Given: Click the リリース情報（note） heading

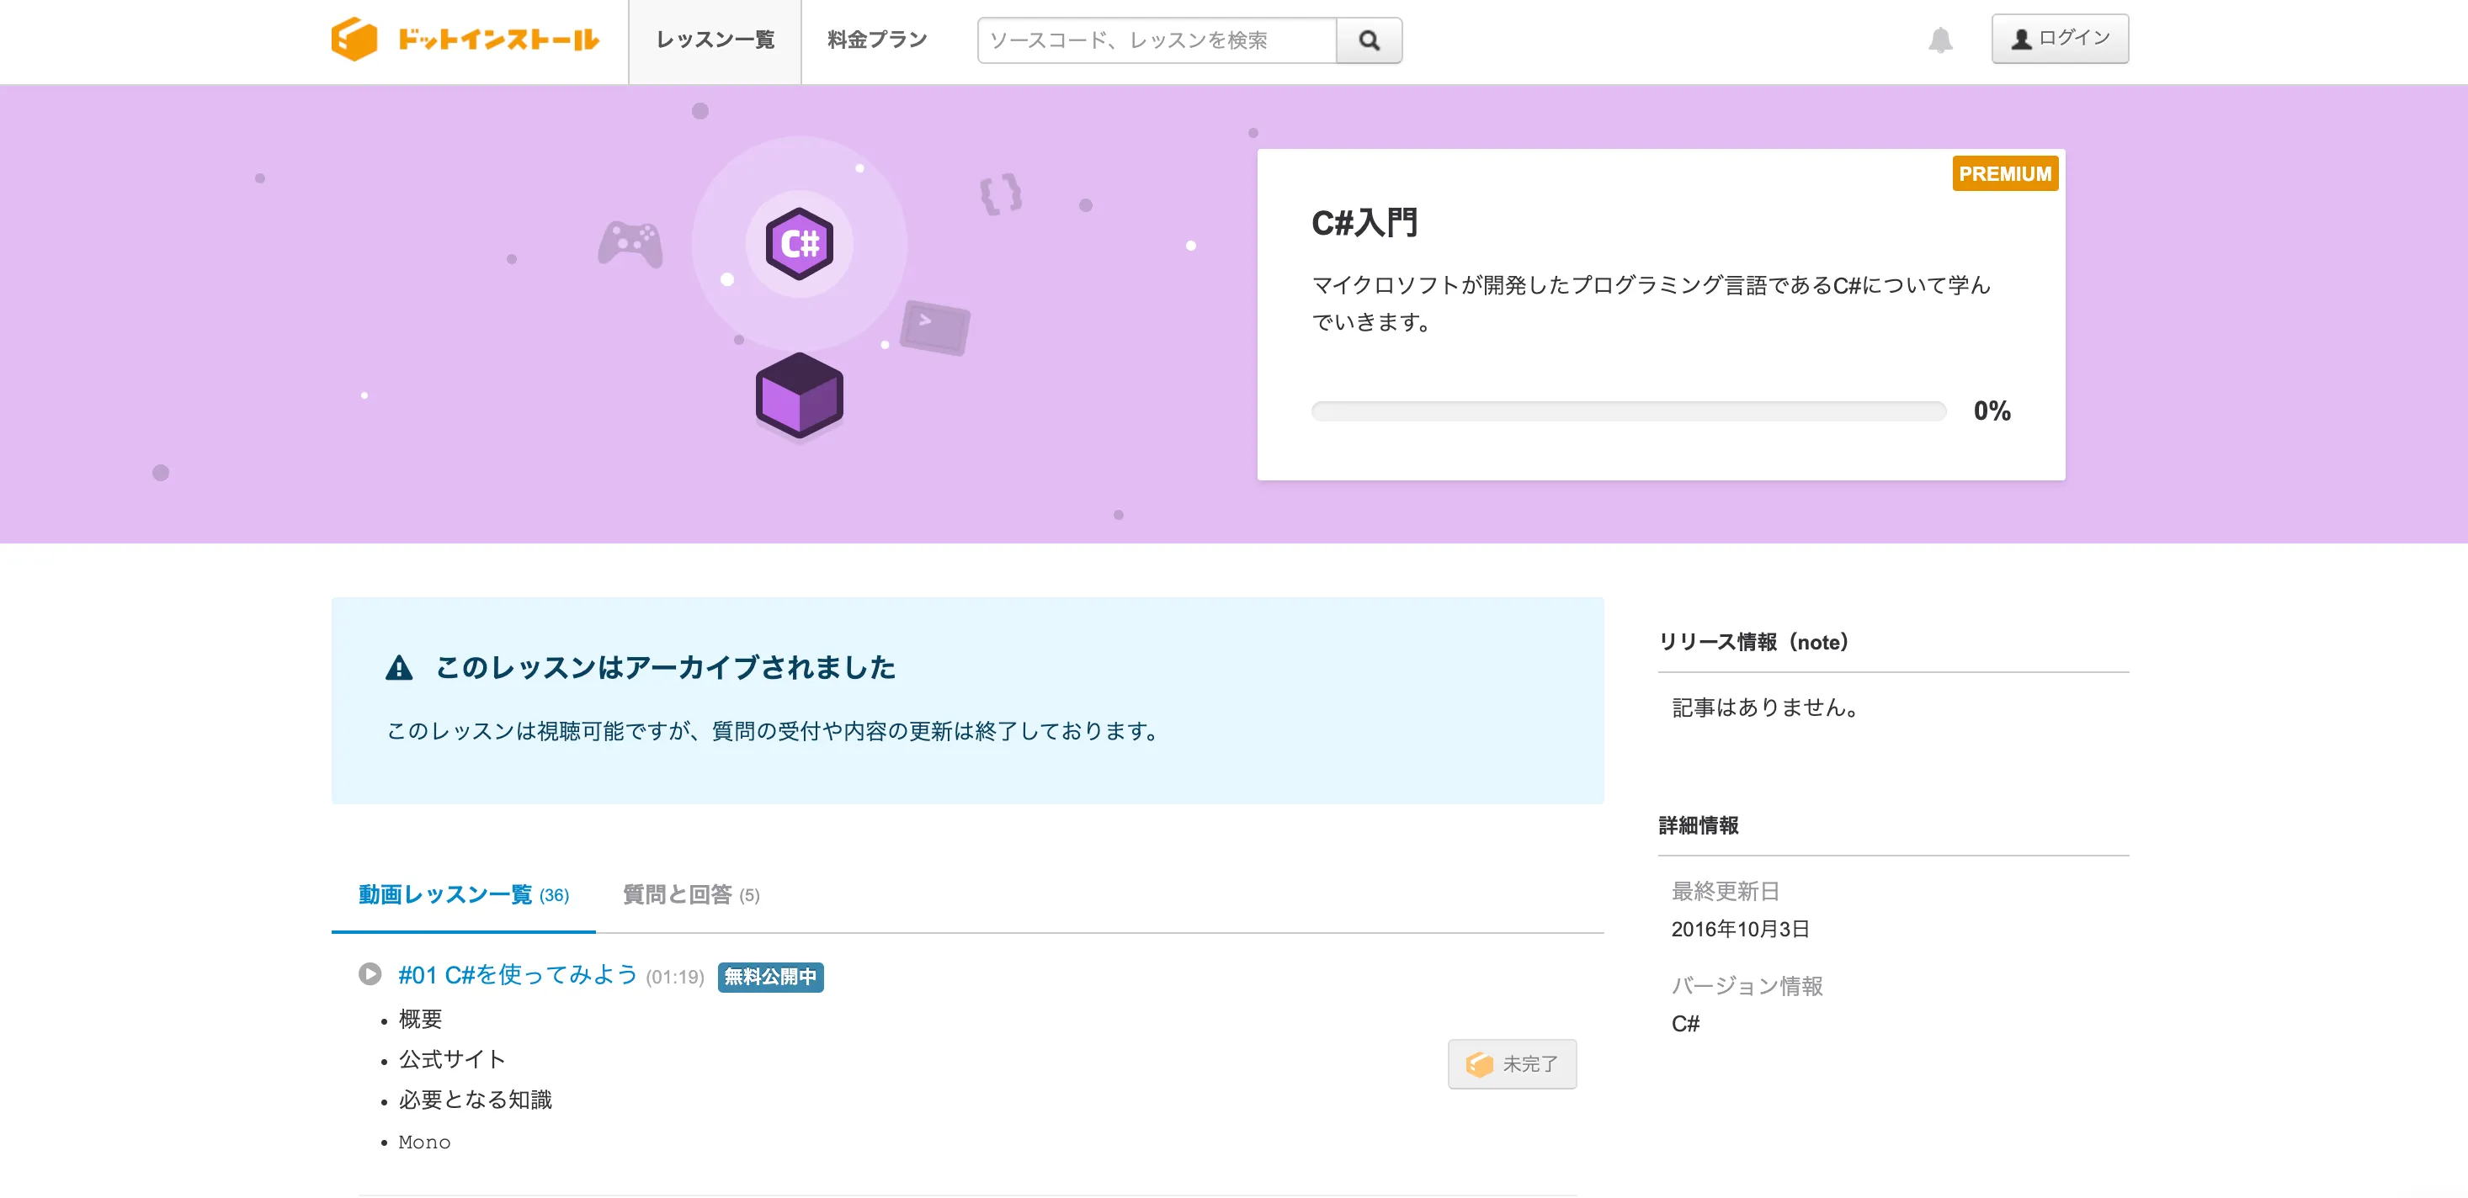Looking at the screenshot, I should click(1753, 642).
